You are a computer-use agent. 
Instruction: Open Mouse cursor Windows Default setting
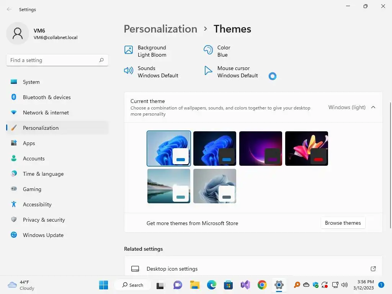[231, 72]
